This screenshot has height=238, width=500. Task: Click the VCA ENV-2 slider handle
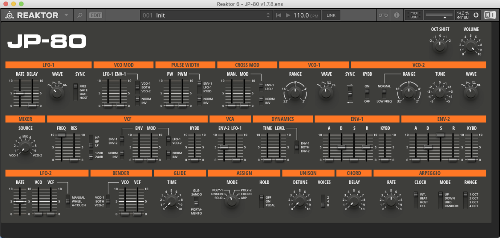[x=224, y=147]
